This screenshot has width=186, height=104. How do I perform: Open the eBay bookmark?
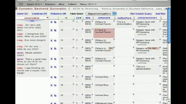click(x=61, y=4)
